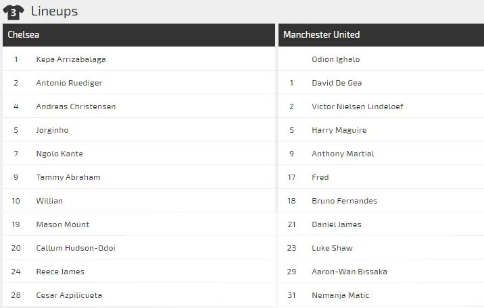Click on Antonio Ruediger
The width and height of the screenshot is (484, 308).
[69, 83]
